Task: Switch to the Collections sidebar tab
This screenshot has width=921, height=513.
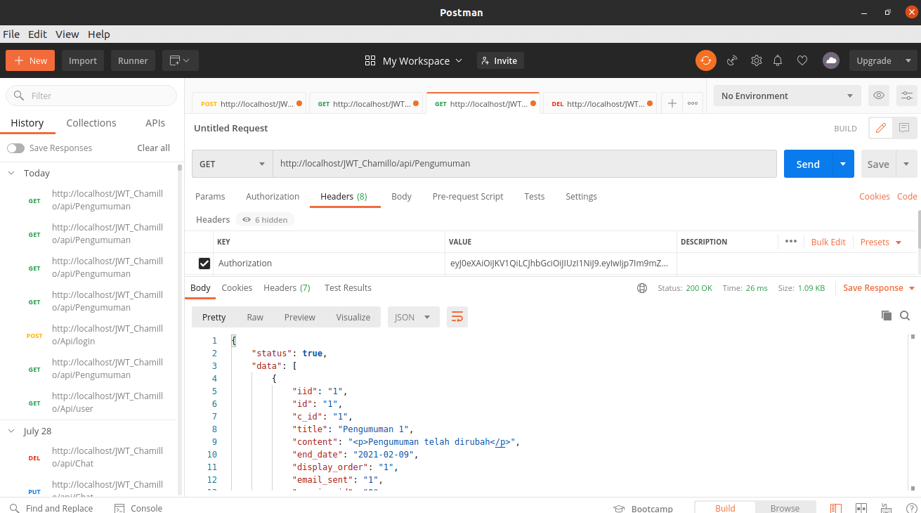Action: coord(91,123)
